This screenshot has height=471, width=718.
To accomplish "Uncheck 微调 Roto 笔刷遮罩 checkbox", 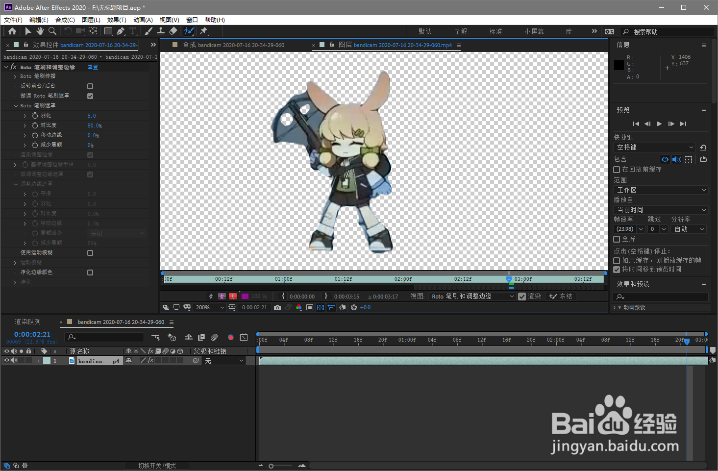I will [x=90, y=96].
